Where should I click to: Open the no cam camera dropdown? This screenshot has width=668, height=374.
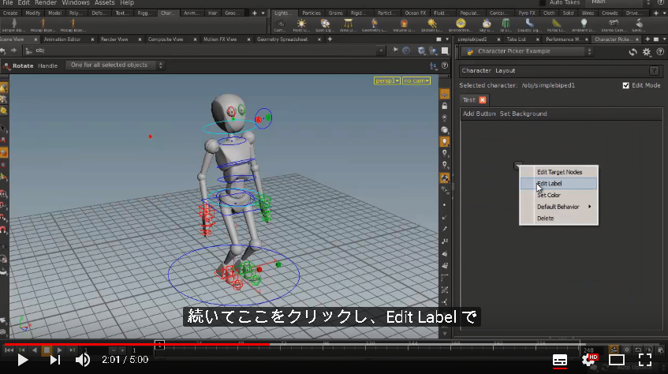(416, 80)
